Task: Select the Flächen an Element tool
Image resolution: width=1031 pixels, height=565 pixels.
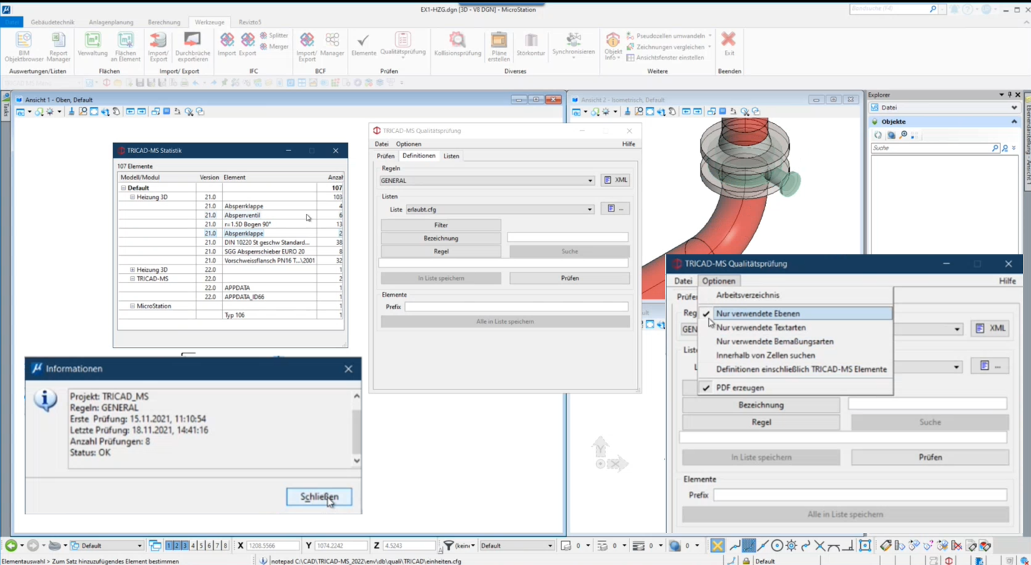Action: pos(126,47)
